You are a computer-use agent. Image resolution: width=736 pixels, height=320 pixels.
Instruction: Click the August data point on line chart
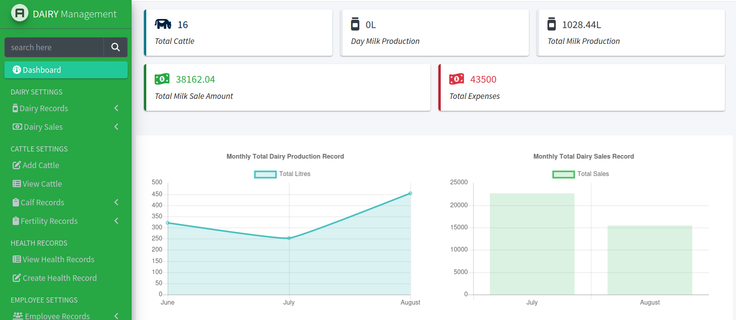pyautogui.click(x=410, y=193)
